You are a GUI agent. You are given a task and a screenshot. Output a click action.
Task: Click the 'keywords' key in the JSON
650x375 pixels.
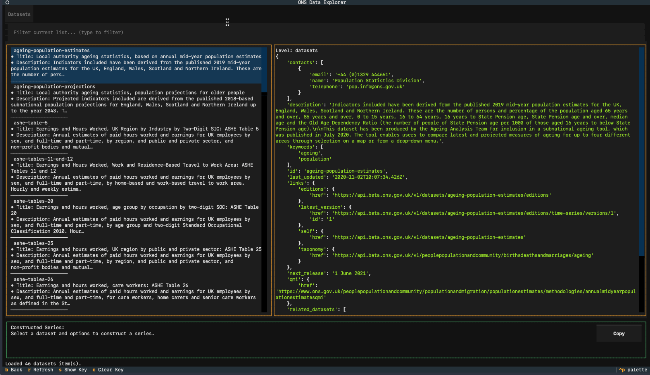(301, 147)
